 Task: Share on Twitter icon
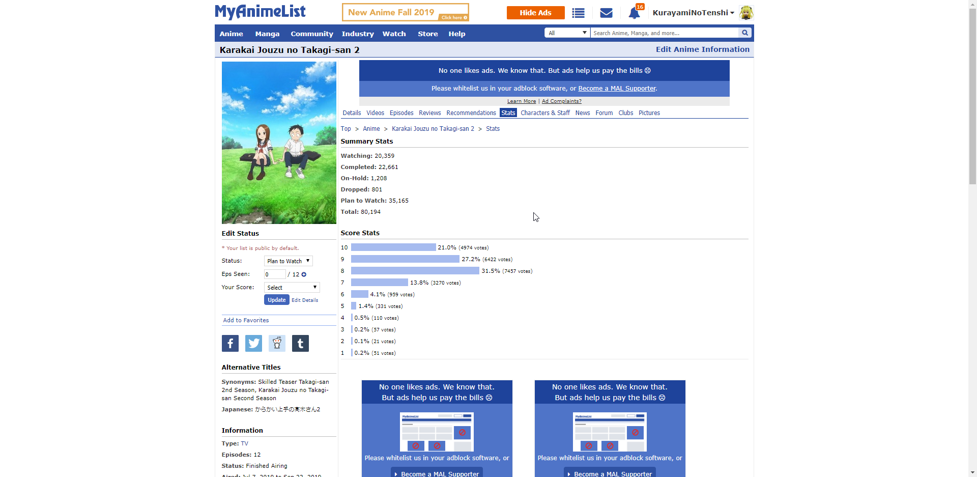coord(253,344)
